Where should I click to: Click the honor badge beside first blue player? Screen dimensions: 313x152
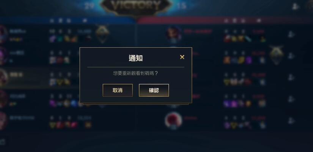102,33
